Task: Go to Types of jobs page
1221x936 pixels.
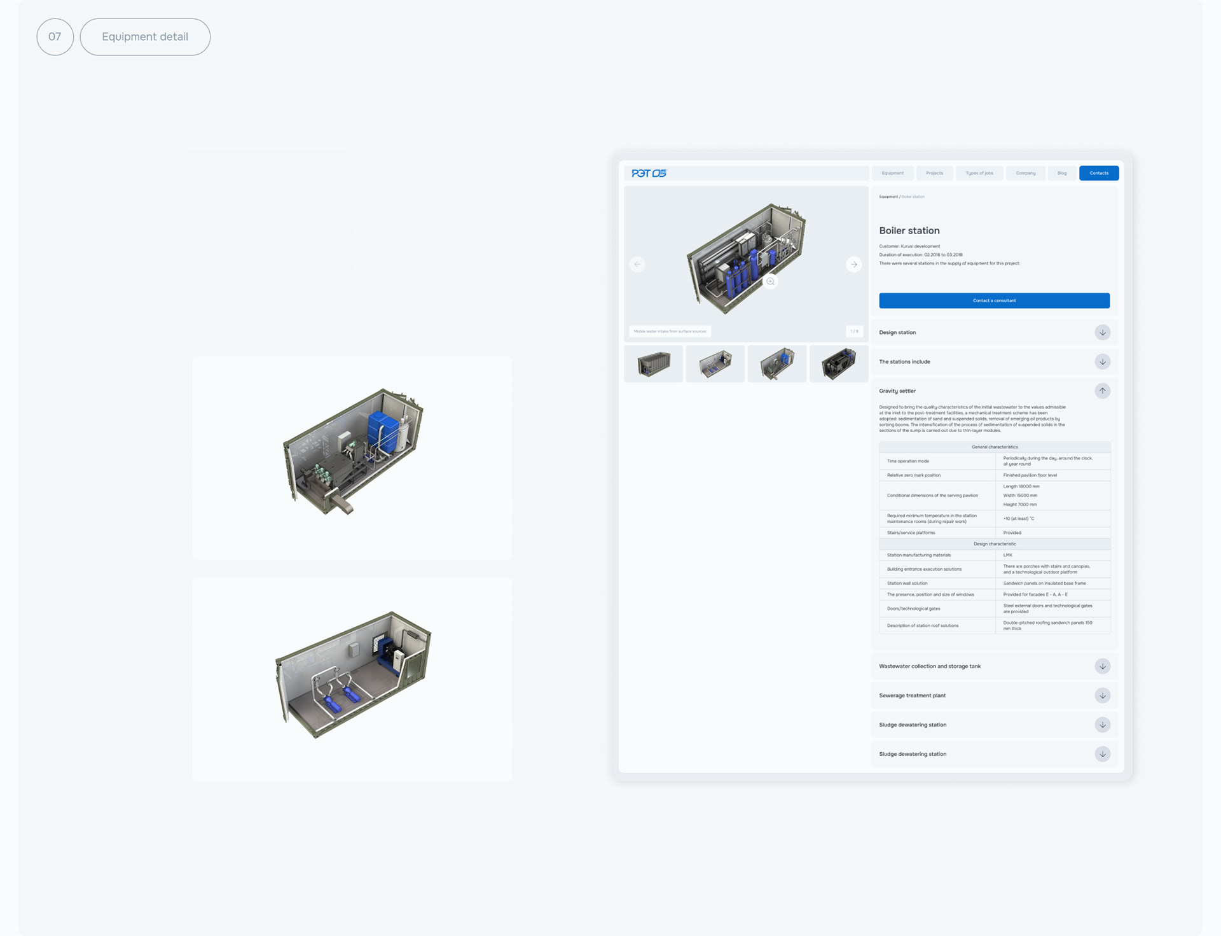Action: click(x=979, y=173)
